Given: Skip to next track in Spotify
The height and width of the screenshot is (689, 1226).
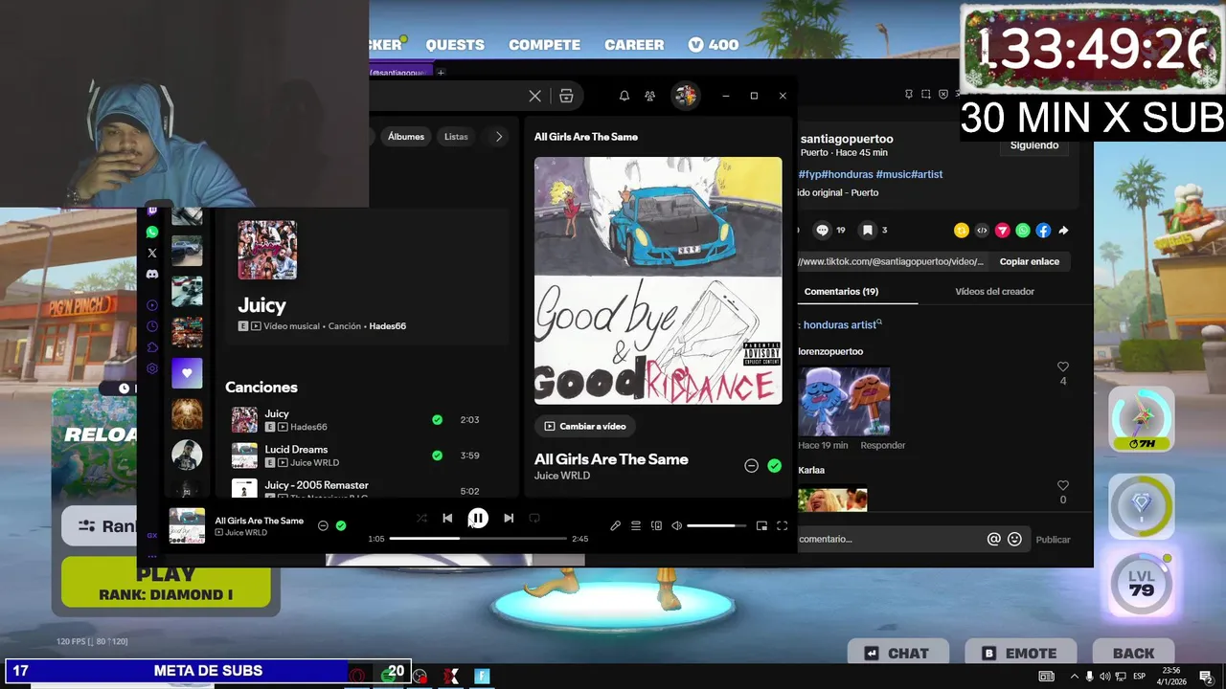Looking at the screenshot, I should coord(509,519).
